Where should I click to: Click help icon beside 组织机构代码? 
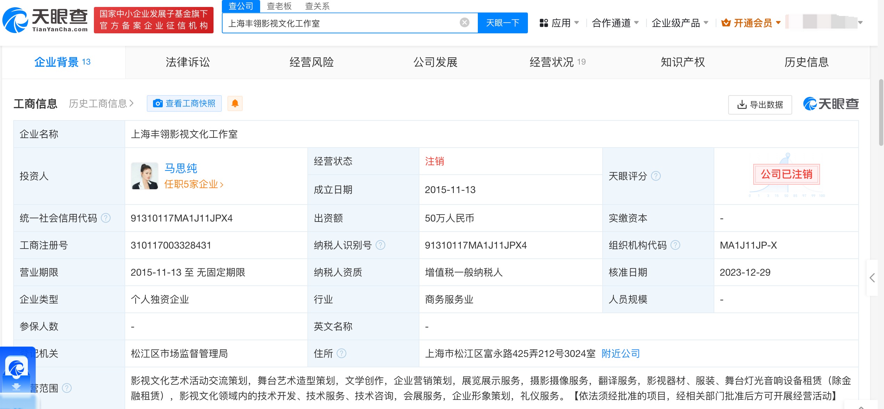click(x=675, y=245)
